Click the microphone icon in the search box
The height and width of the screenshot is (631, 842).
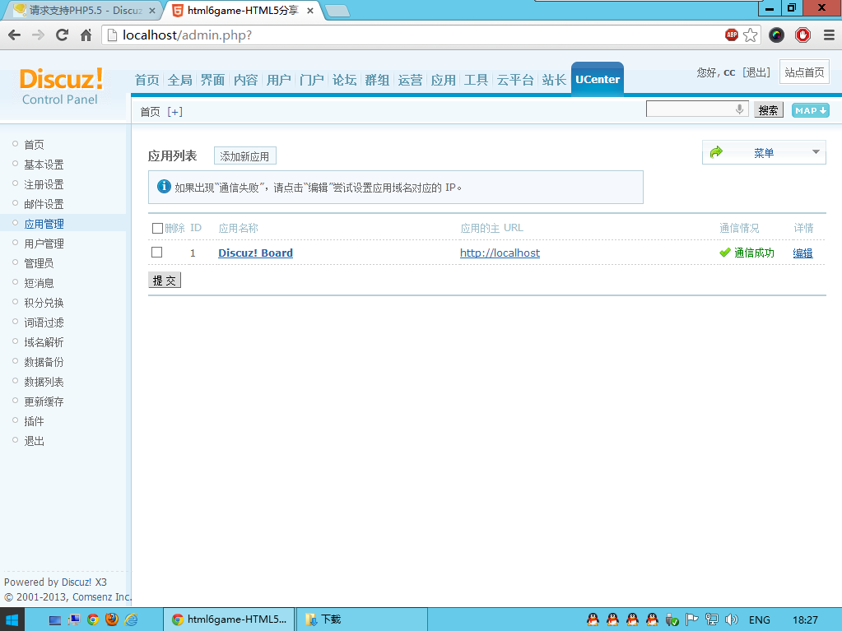(x=739, y=109)
